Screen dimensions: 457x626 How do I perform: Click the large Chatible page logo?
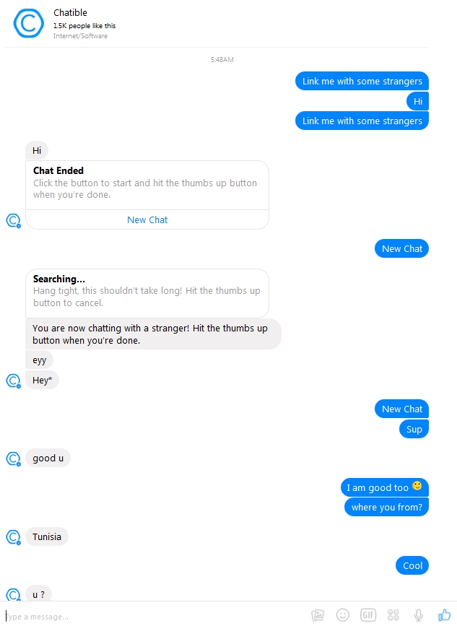click(28, 24)
